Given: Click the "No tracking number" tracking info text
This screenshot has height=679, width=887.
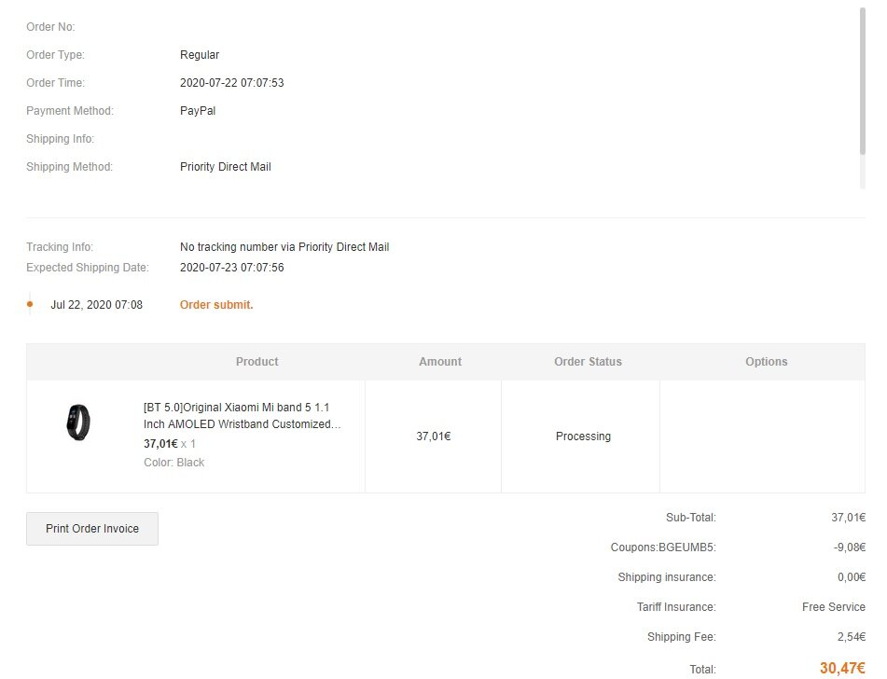Looking at the screenshot, I should [x=284, y=247].
